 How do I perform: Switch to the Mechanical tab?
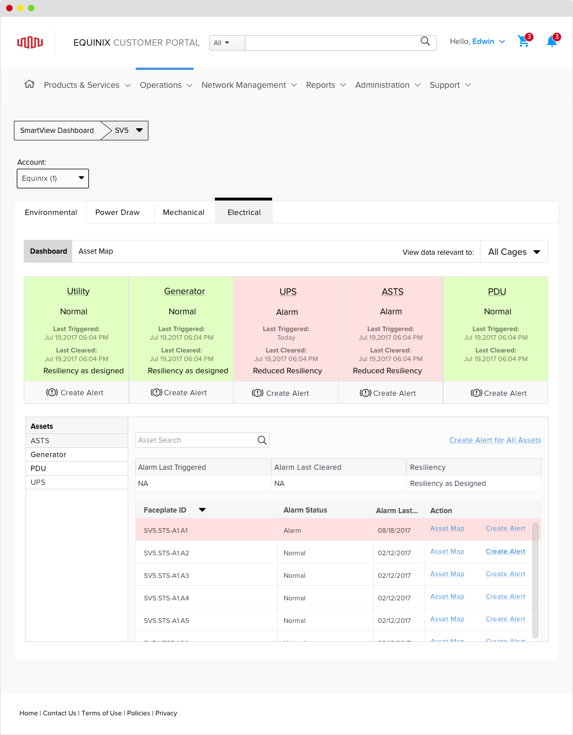(x=184, y=213)
